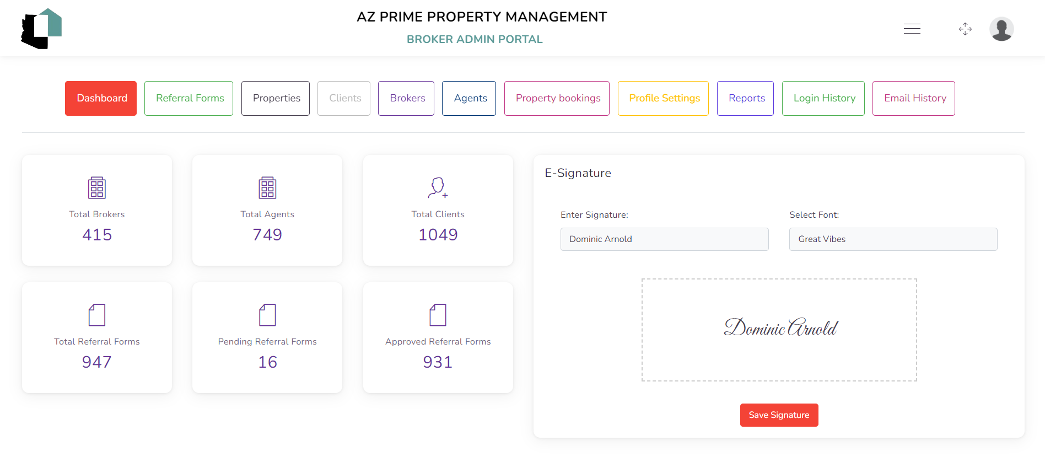Click the AZ Prime house logo
This screenshot has height=473, width=1045.
pos(41,29)
